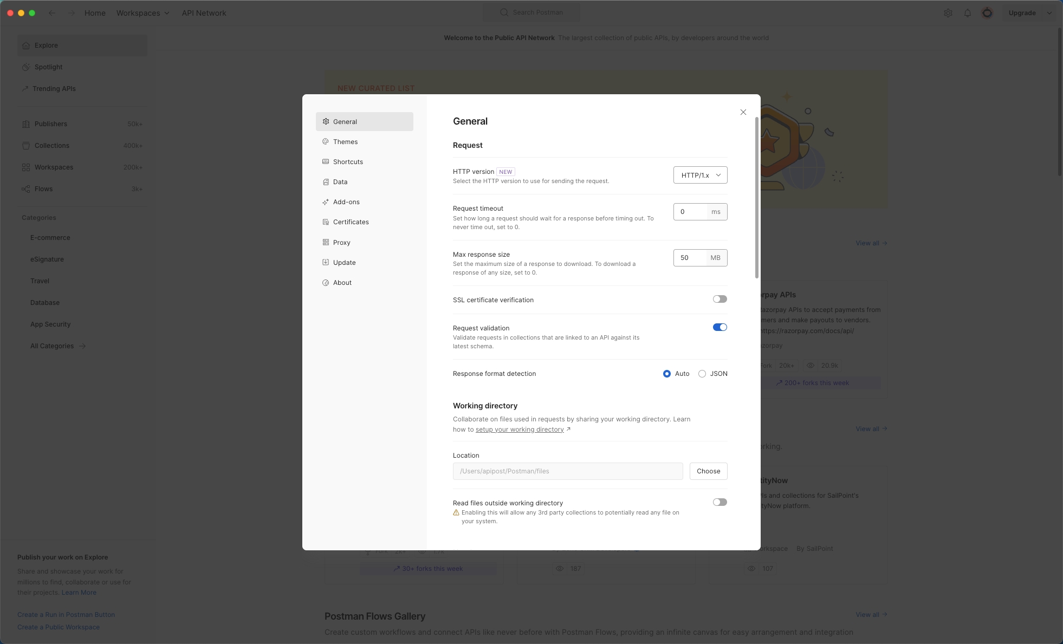
Task: Select JSON response format detection
Action: [x=702, y=374]
